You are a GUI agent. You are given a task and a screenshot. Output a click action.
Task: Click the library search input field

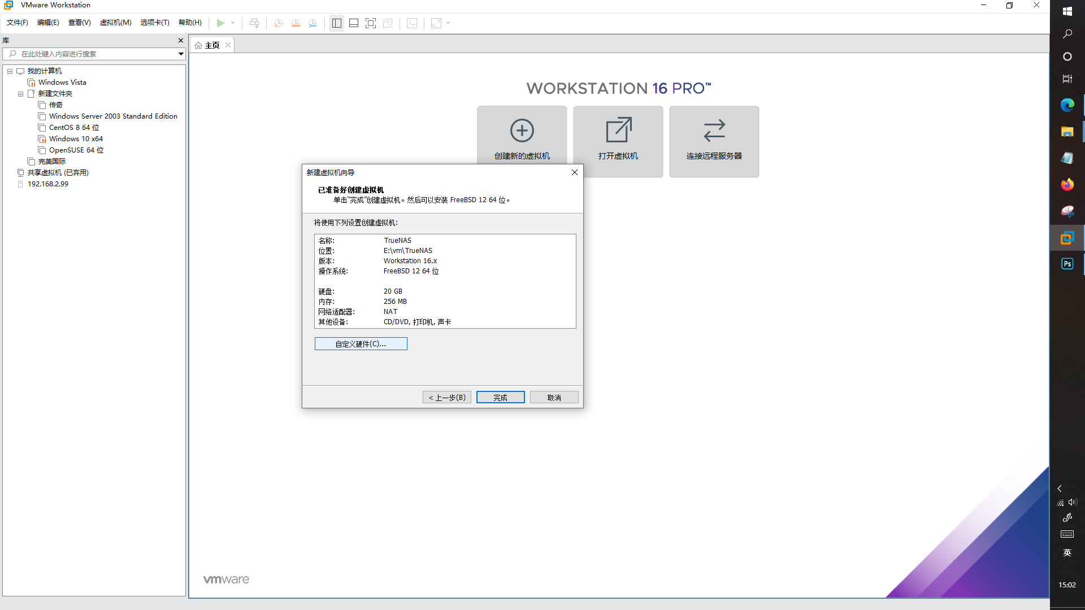pos(90,54)
